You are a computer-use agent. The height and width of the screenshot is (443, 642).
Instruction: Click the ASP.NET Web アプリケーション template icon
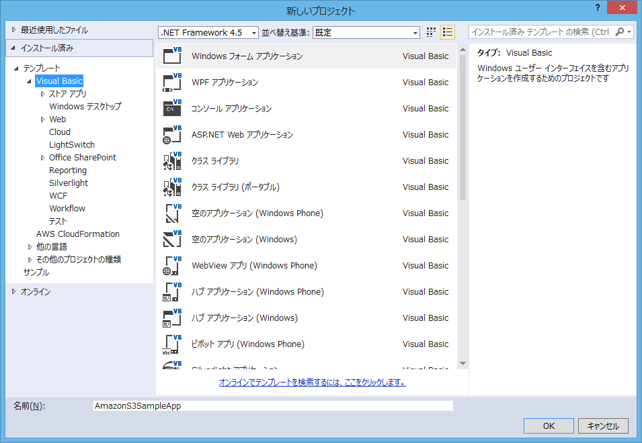(172, 134)
